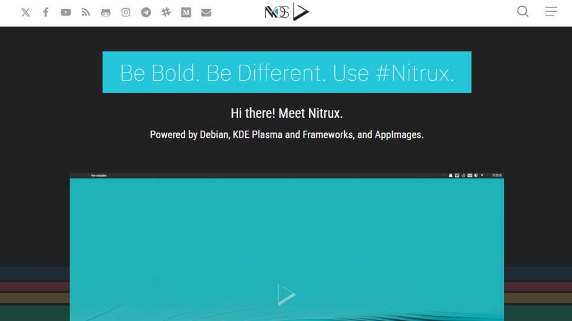Click the notification bell in video panel

[451, 176]
